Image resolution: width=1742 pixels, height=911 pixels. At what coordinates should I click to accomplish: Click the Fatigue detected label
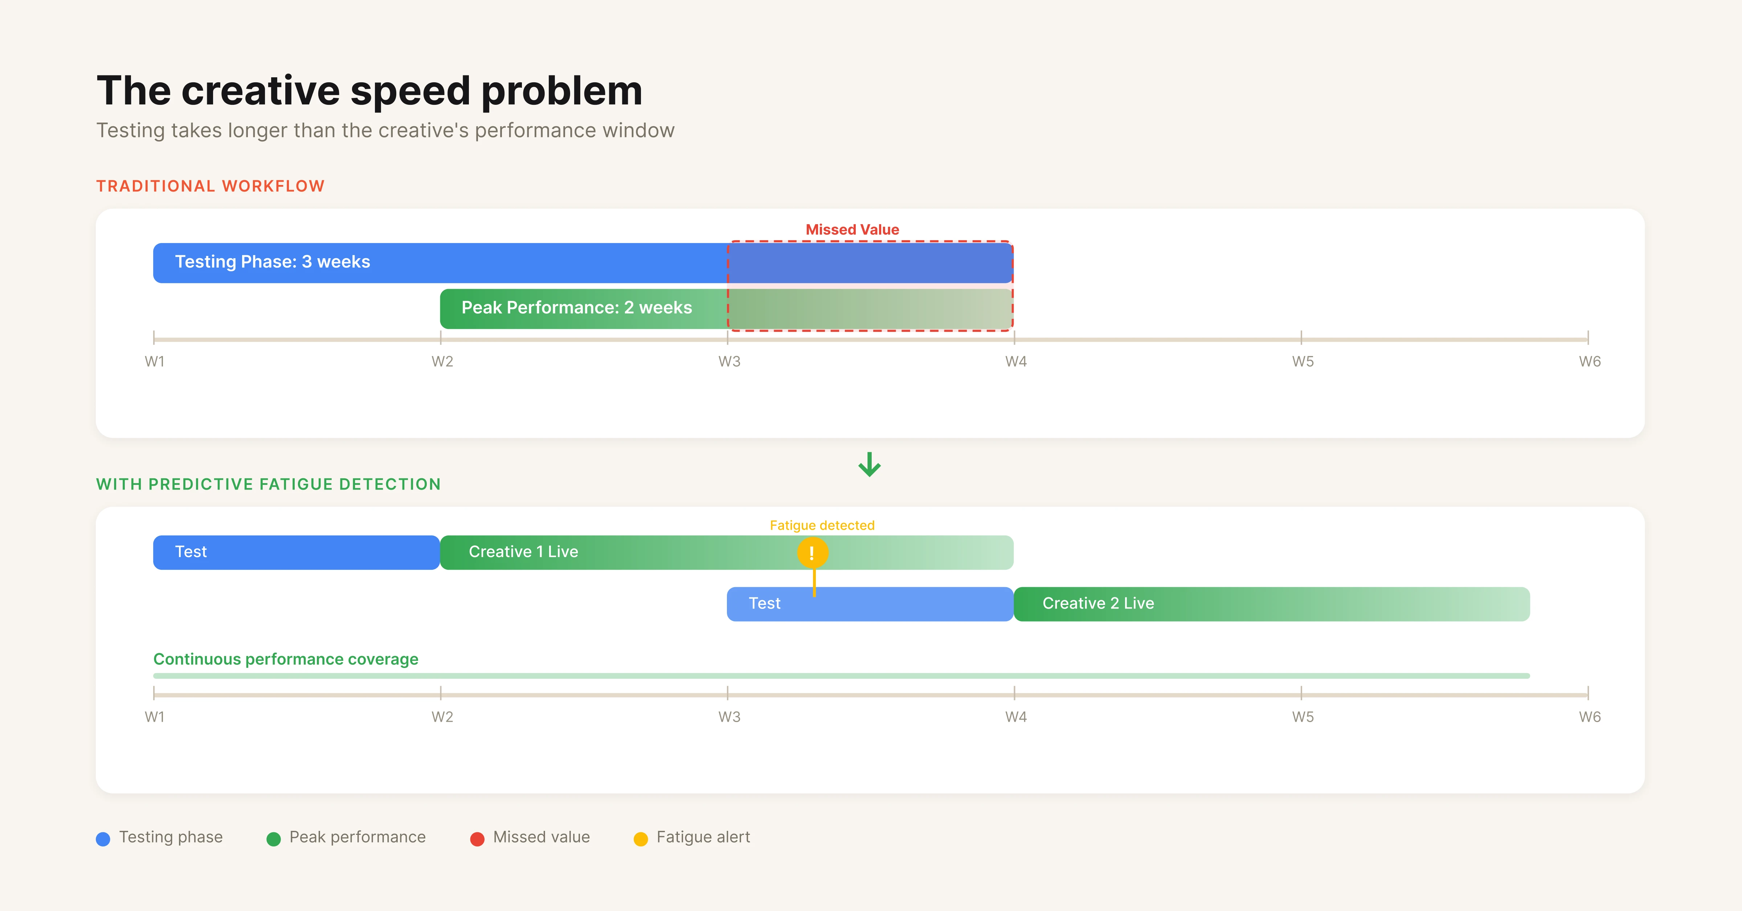click(822, 524)
